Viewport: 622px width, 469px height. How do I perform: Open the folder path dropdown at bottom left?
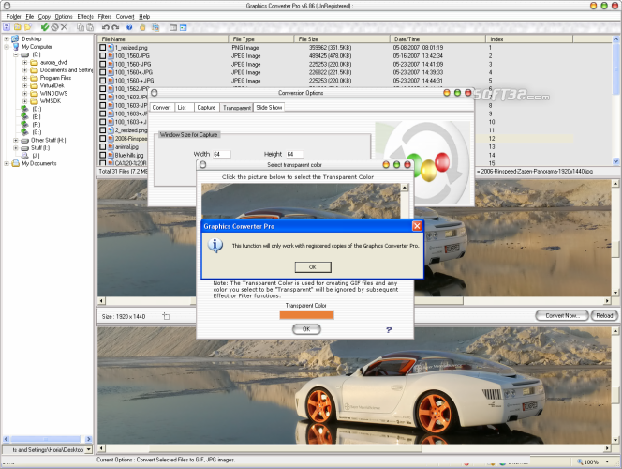(88, 449)
